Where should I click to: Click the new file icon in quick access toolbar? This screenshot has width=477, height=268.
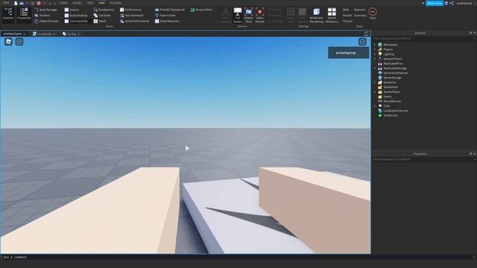click(x=16, y=3)
